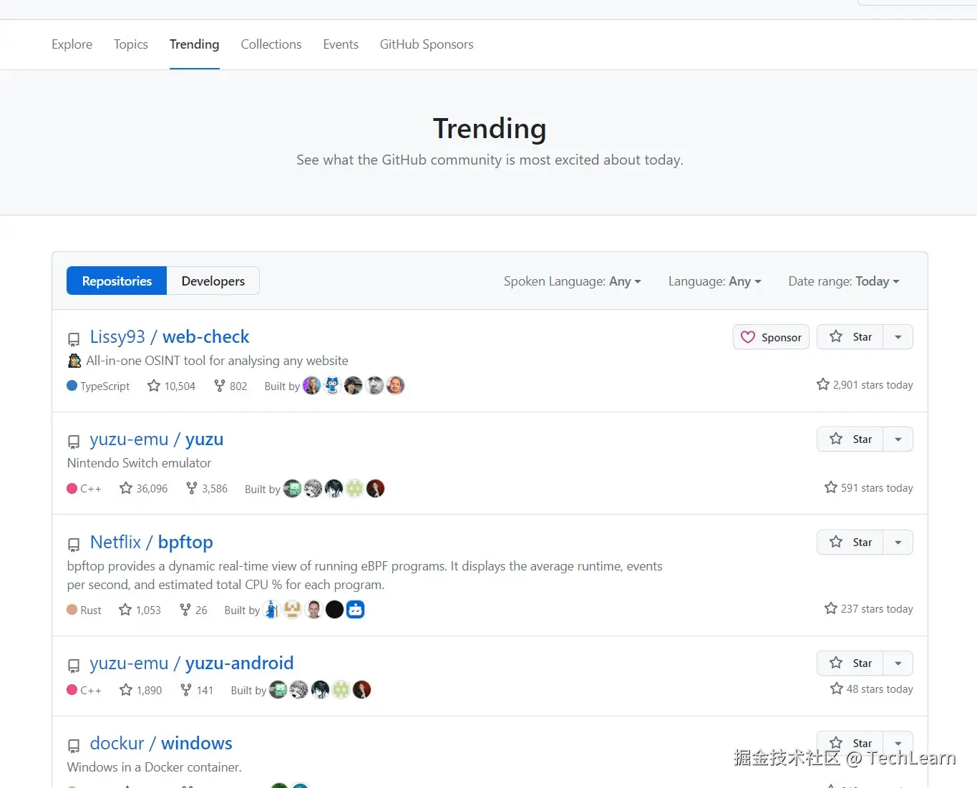Select the Repositories toggle button
Screen dimensions: 977x788
[x=117, y=281]
